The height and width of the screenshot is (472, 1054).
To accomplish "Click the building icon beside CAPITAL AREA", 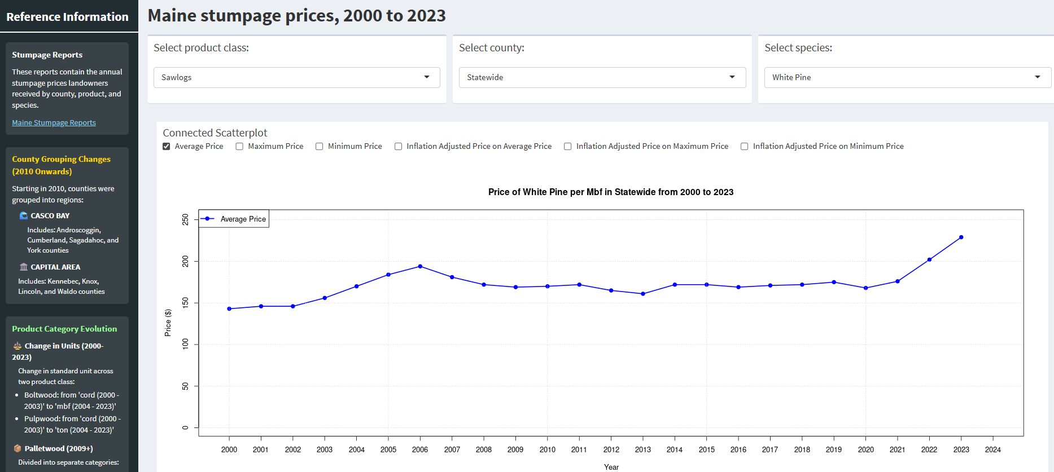I will [x=23, y=267].
